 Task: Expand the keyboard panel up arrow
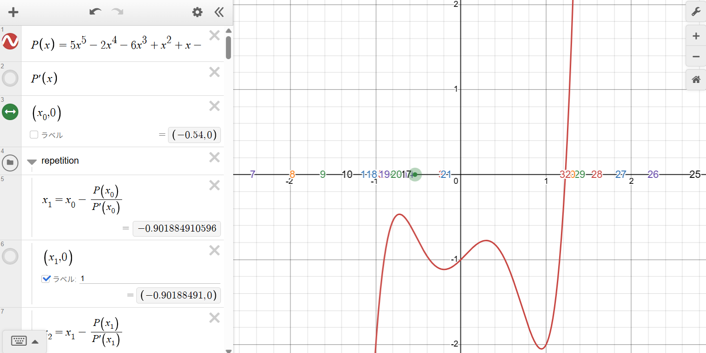35,342
